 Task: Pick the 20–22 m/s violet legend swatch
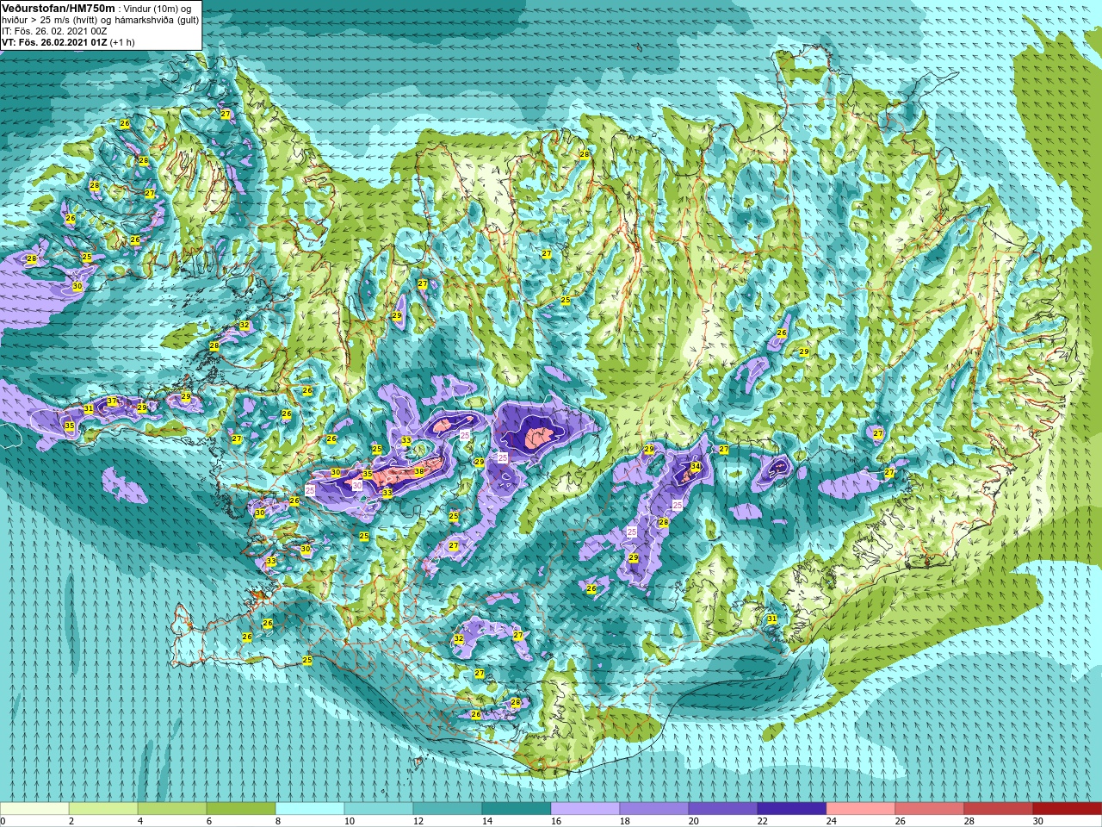point(723,809)
